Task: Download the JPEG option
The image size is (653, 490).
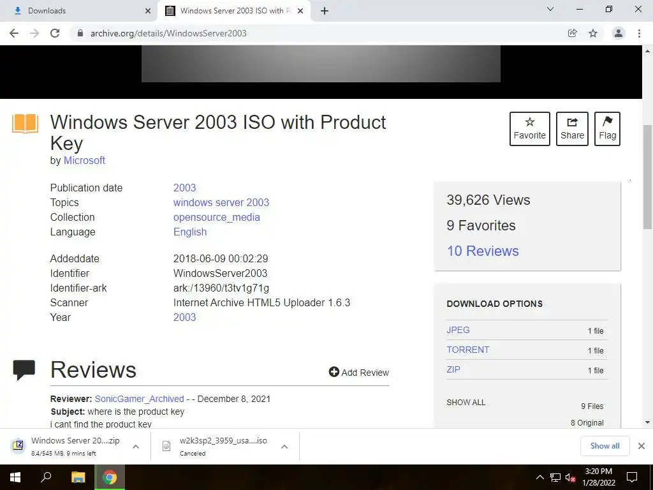Action: (x=458, y=330)
